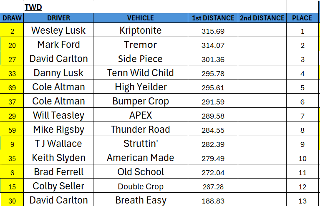
Task: Select the VEHICLE column header
Action: coord(140,18)
